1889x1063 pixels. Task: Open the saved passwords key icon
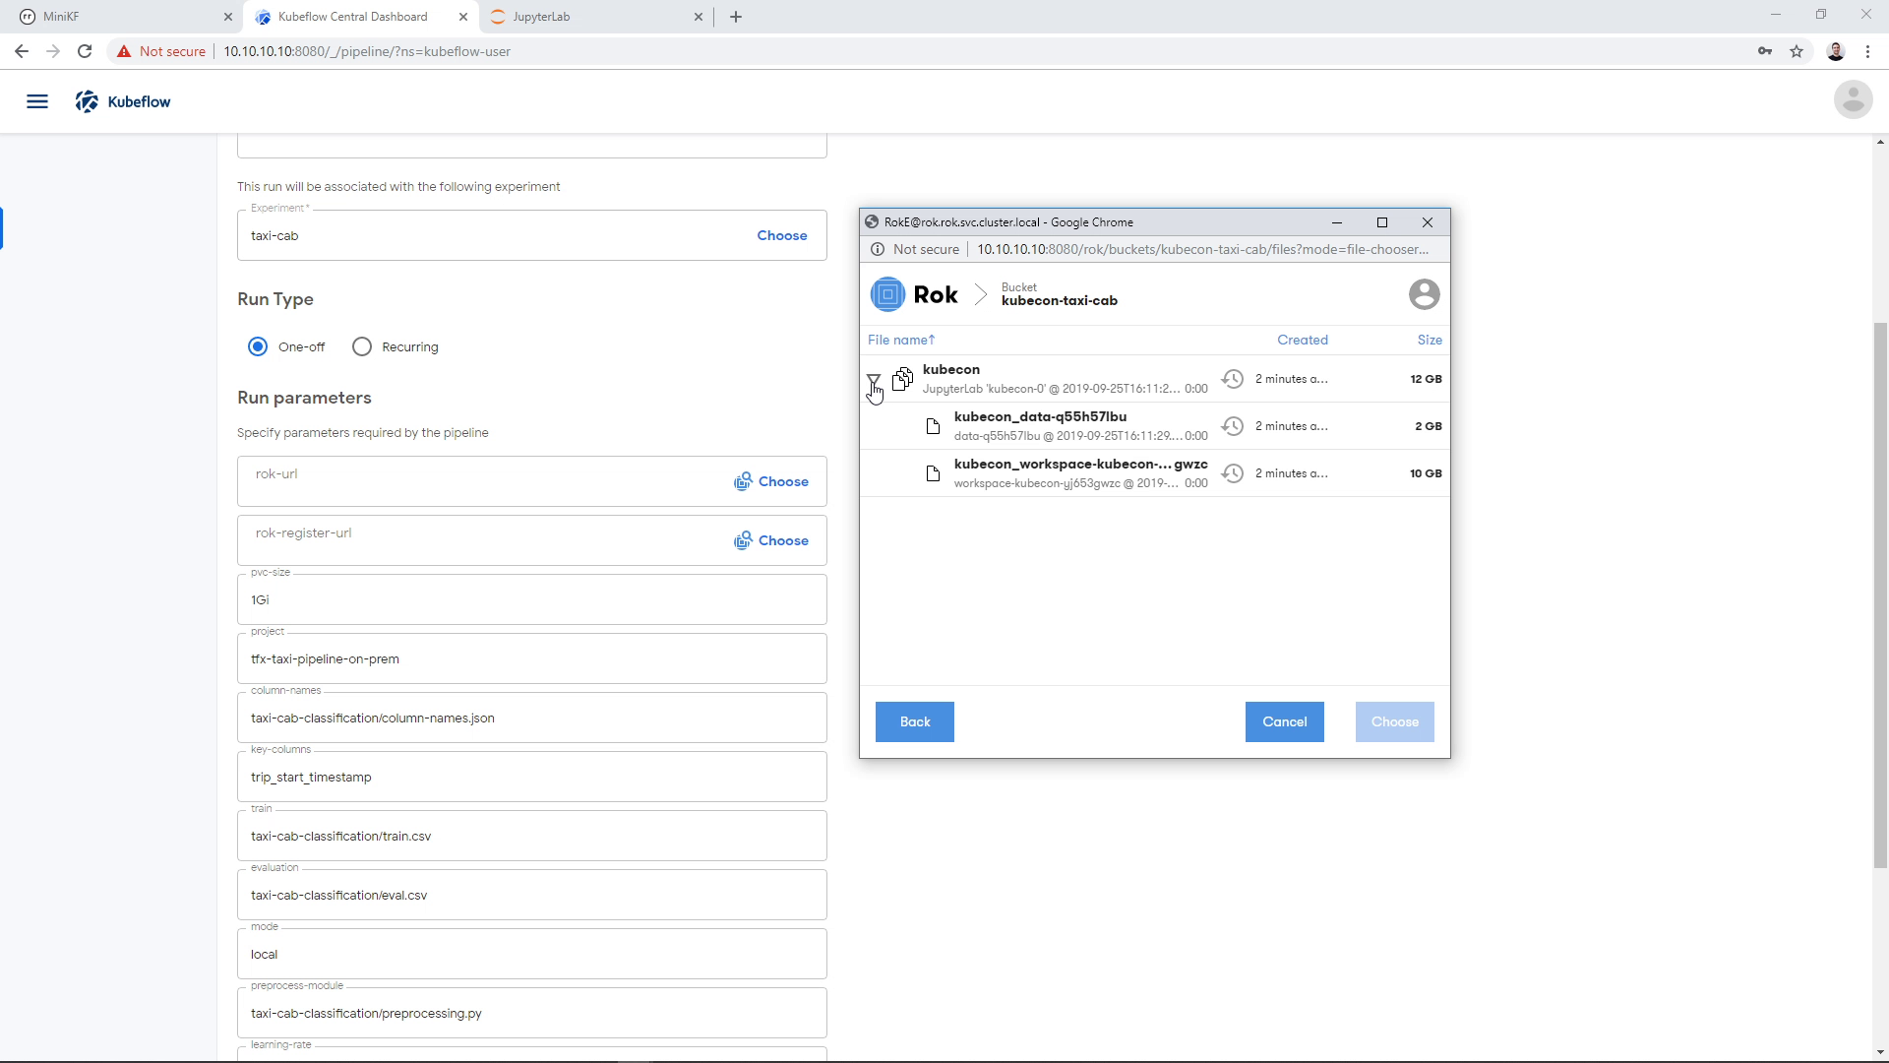[x=1765, y=51]
